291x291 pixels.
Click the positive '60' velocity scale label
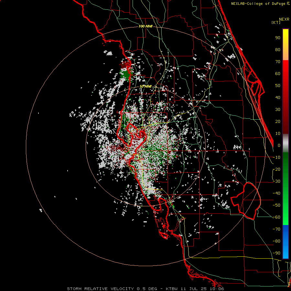[x=278, y=73]
